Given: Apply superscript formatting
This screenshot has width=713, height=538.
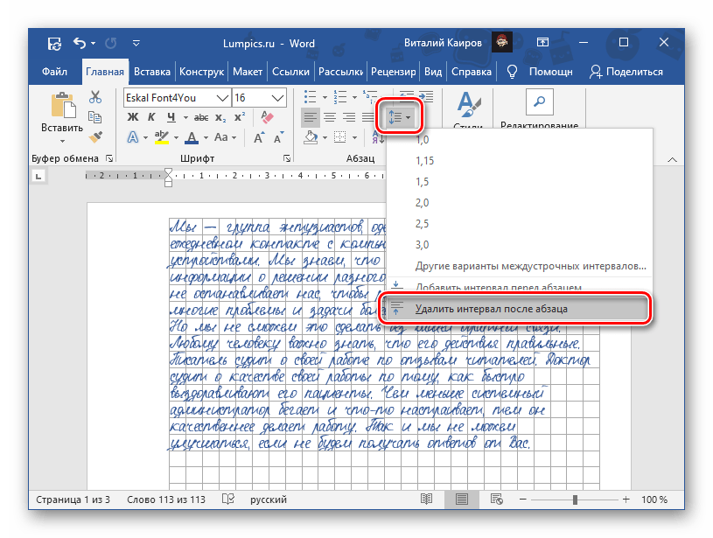Looking at the screenshot, I should pos(239,116).
